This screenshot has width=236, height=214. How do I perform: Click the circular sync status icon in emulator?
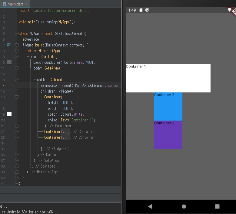[147, 10]
